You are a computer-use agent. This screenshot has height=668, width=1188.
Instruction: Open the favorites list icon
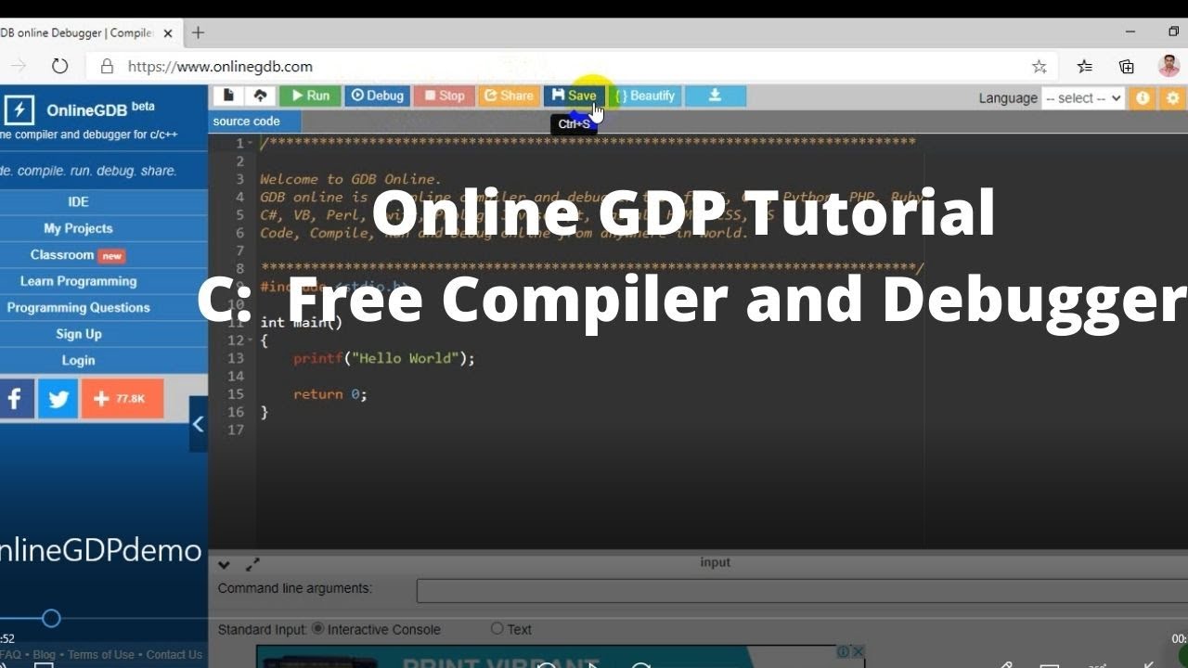coord(1084,66)
